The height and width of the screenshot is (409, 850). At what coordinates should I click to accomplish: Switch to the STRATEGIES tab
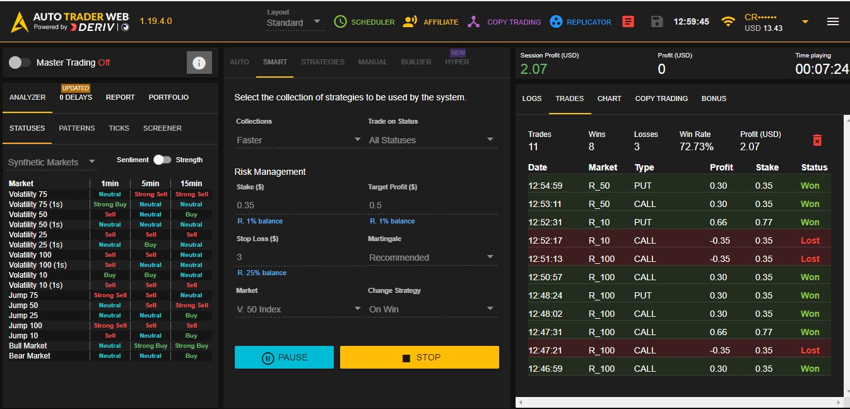click(x=322, y=62)
